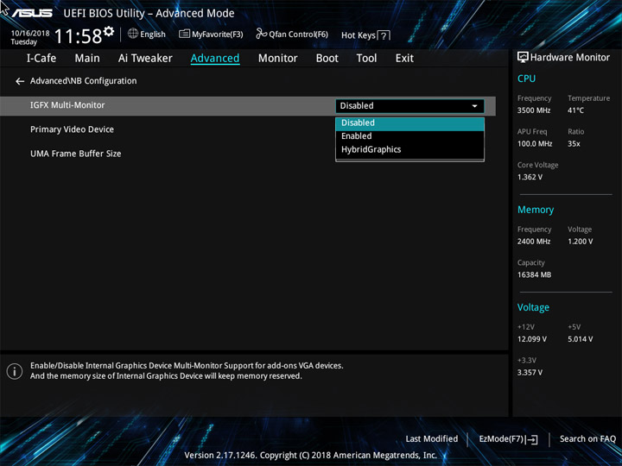Open the I-Cafe tab
The image size is (622, 466).
(x=41, y=59)
